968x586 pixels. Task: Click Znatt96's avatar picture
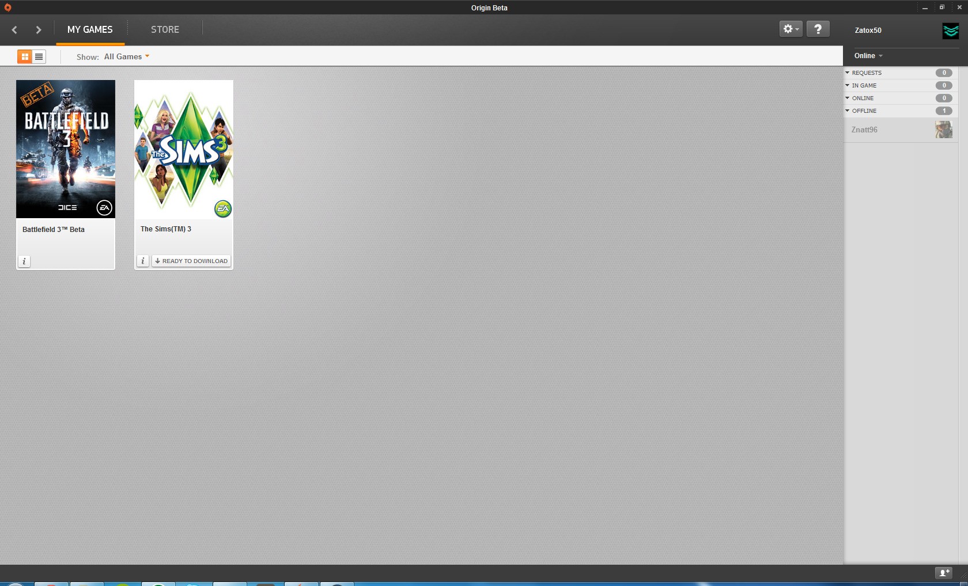click(944, 130)
